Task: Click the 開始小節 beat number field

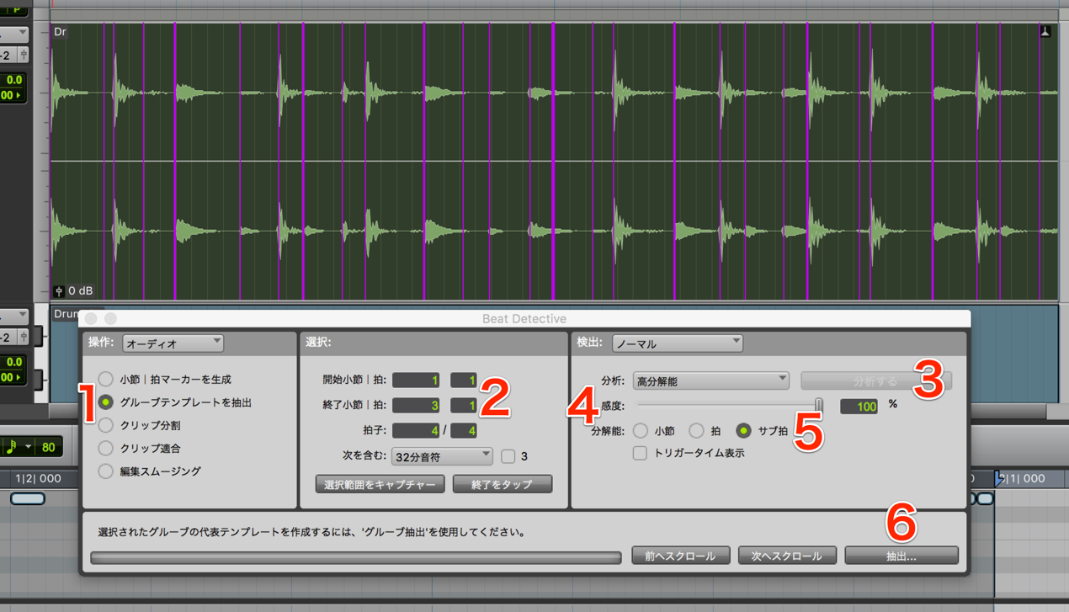Action: (x=464, y=381)
